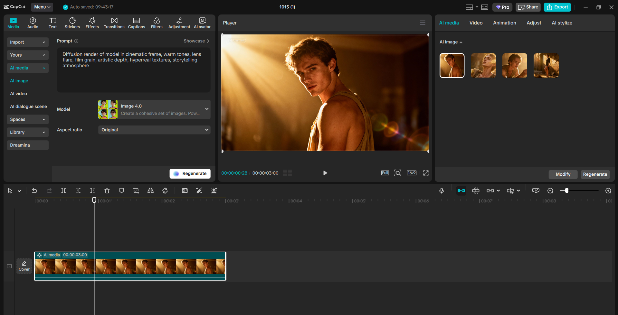
Task: Toggle the HD preview quality option
Action: (x=185, y=190)
